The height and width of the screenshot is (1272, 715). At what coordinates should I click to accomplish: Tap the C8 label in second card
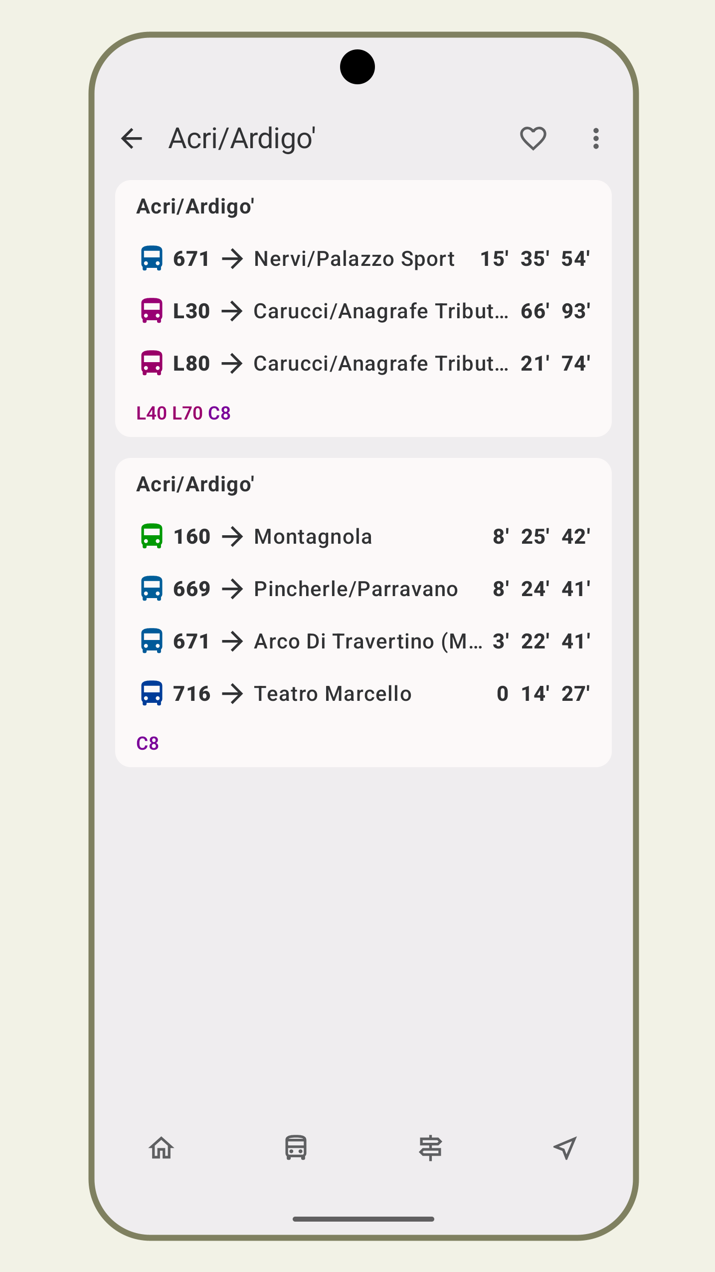(x=148, y=743)
